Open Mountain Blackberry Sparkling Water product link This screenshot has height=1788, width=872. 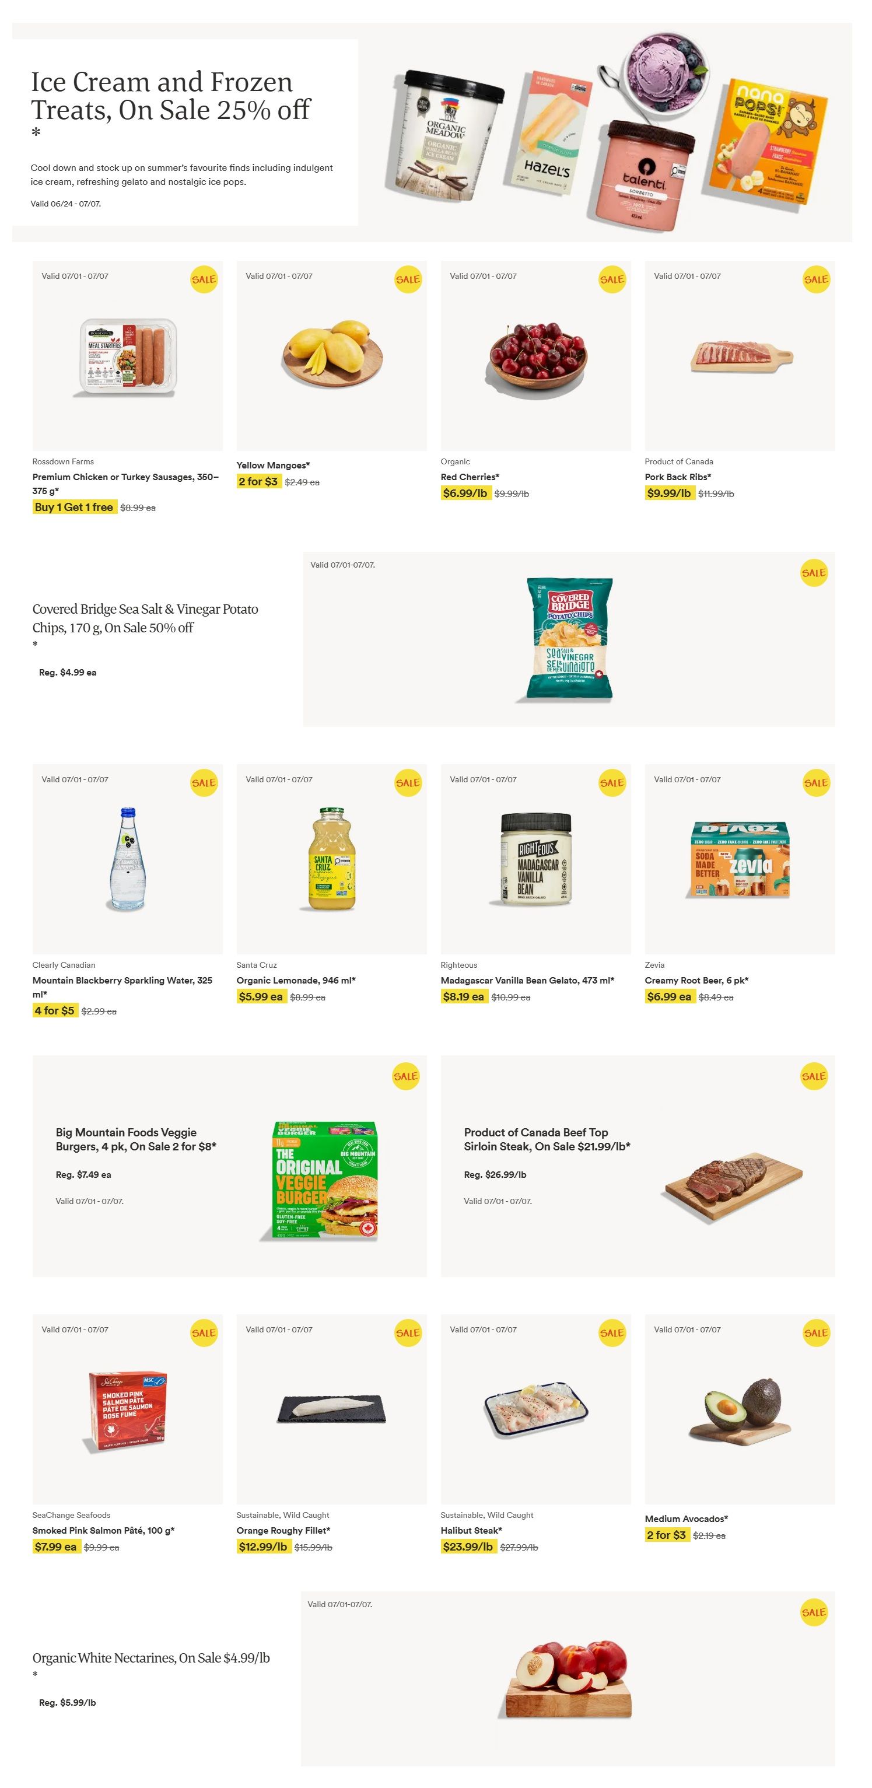click(122, 986)
